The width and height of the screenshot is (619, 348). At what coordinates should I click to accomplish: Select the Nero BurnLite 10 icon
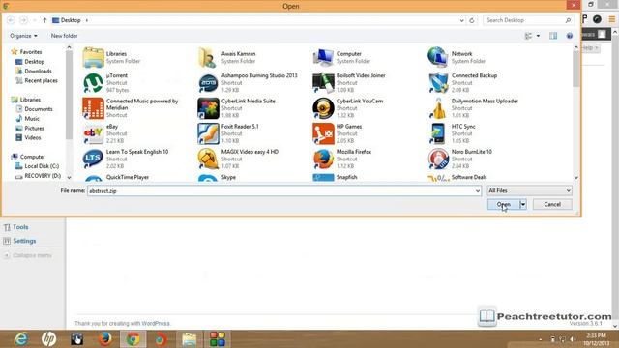pyautogui.click(x=438, y=159)
